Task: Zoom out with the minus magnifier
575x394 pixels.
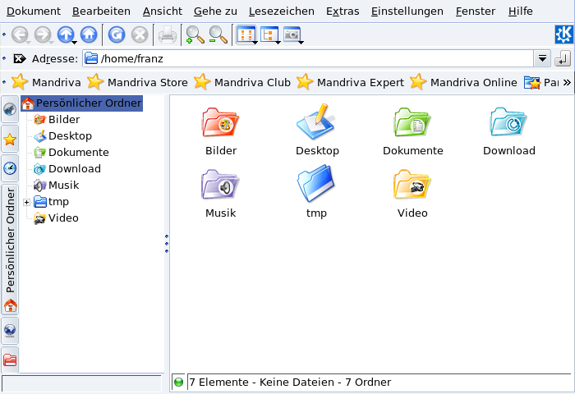Action: (218, 34)
